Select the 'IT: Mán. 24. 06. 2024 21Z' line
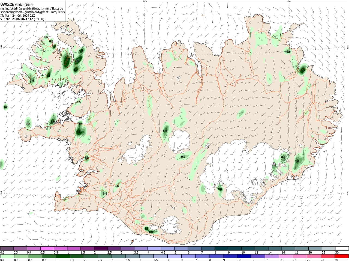 tap(17, 16)
